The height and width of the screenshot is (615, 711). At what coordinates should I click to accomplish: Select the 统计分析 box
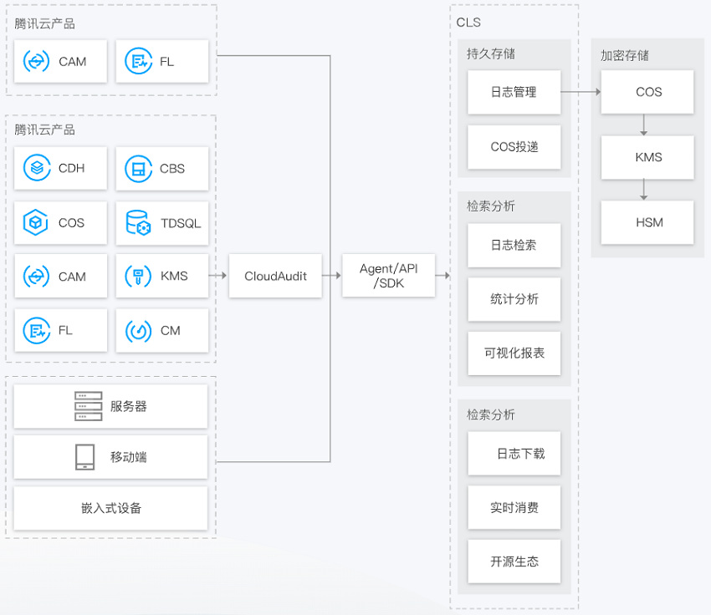point(514,299)
